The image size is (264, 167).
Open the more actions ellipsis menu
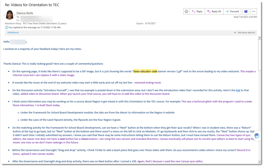click(254, 11)
